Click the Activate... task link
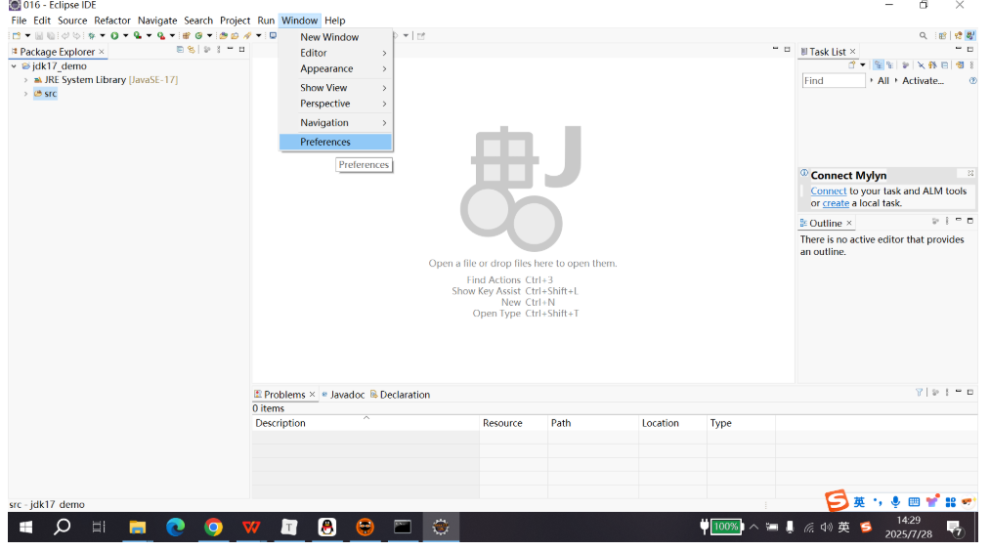 pyautogui.click(x=923, y=81)
